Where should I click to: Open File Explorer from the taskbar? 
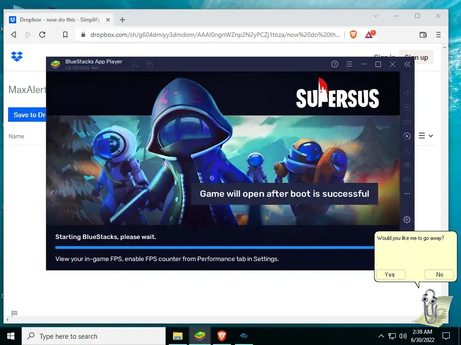click(x=177, y=336)
